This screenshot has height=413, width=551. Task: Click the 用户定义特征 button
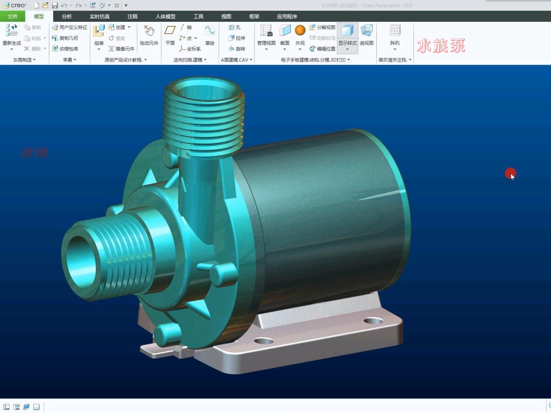pyautogui.click(x=70, y=27)
